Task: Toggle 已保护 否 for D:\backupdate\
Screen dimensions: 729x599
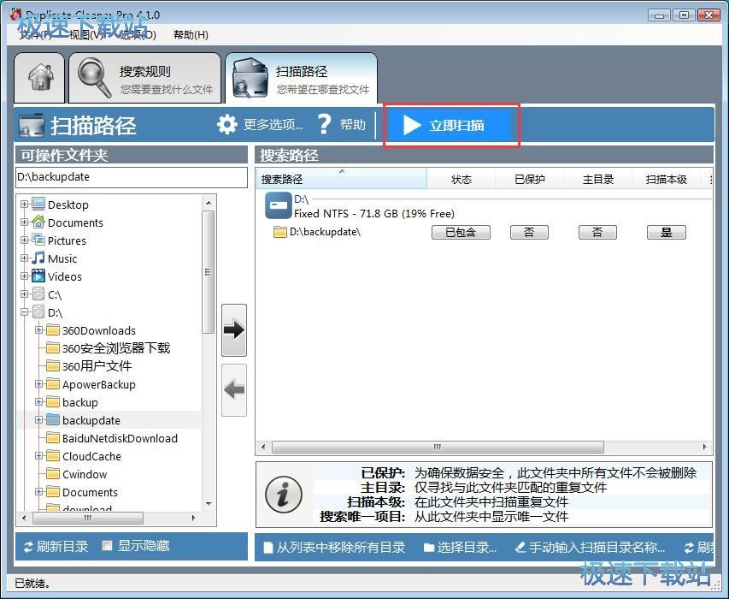Action: (x=529, y=232)
